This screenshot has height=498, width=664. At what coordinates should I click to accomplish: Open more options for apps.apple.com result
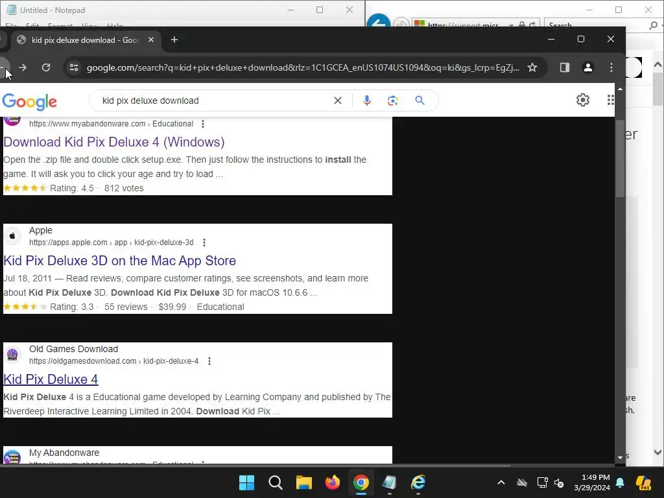pyautogui.click(x=204, y=243)
